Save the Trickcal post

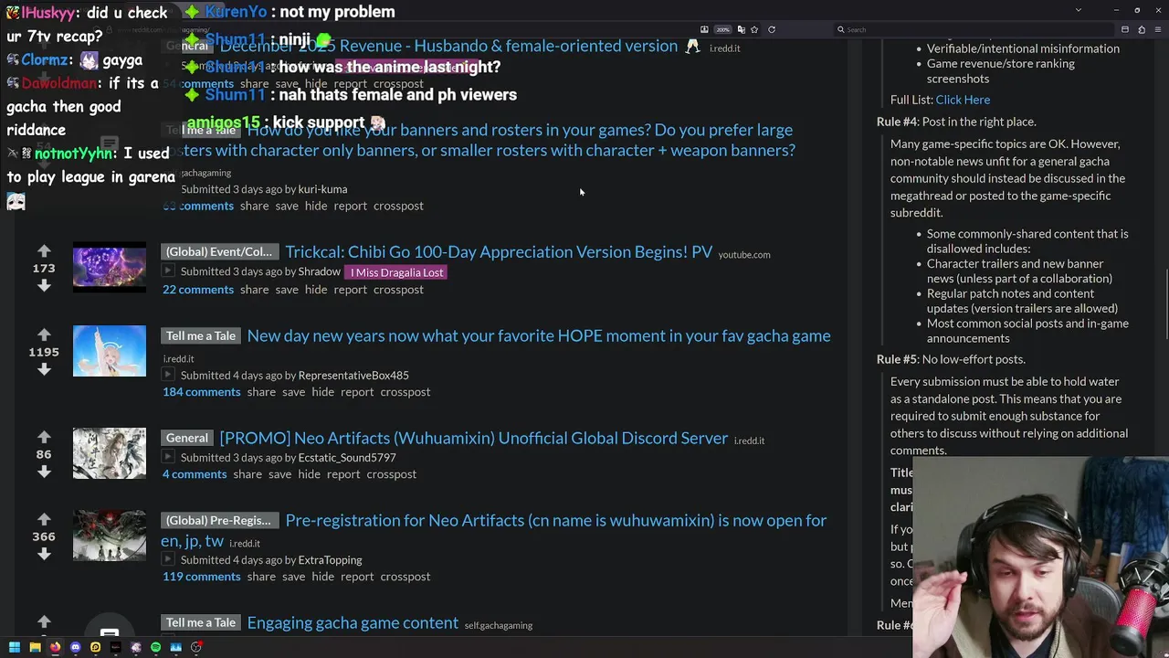287,290
